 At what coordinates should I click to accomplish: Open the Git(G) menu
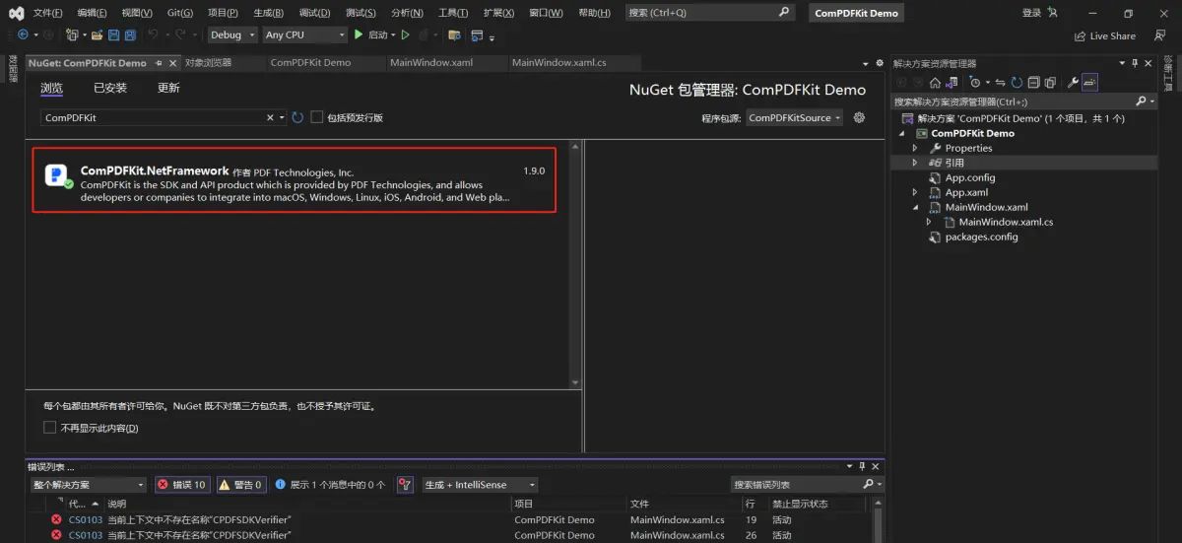tap(180, 13)
